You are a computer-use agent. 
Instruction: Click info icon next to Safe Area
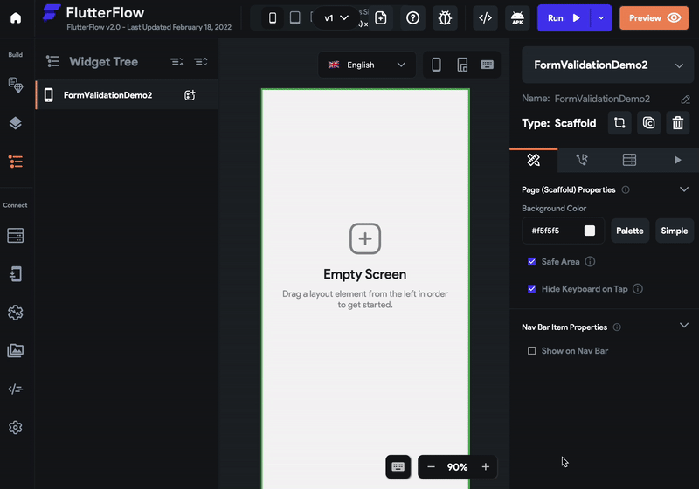590,262
